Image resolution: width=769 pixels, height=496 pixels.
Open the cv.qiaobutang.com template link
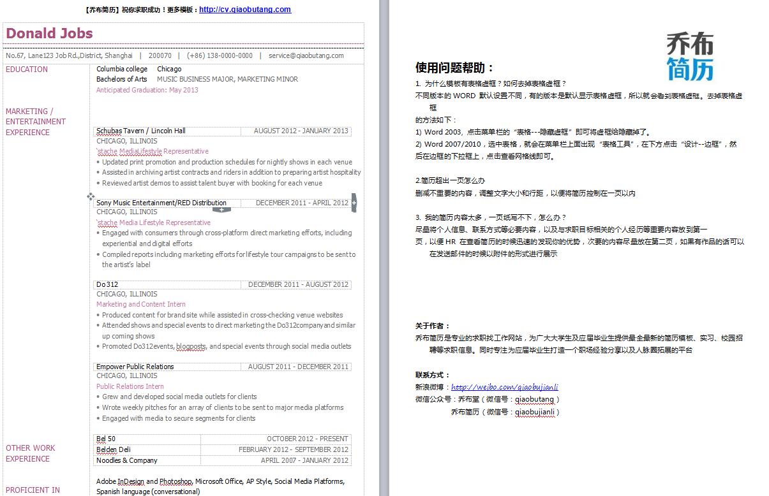pos(244,10)
